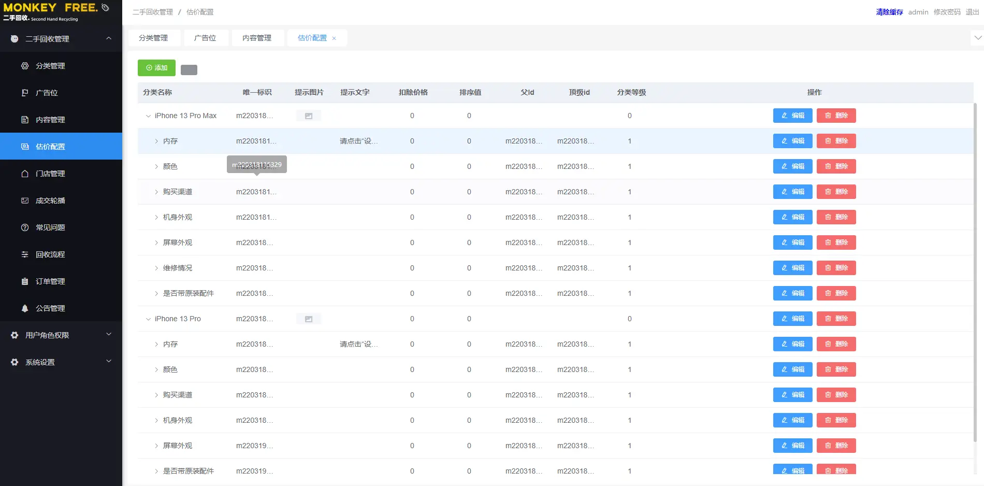Click the 清除缓存 link in header
Screen dimensions: 984x486
coord(889,12)
